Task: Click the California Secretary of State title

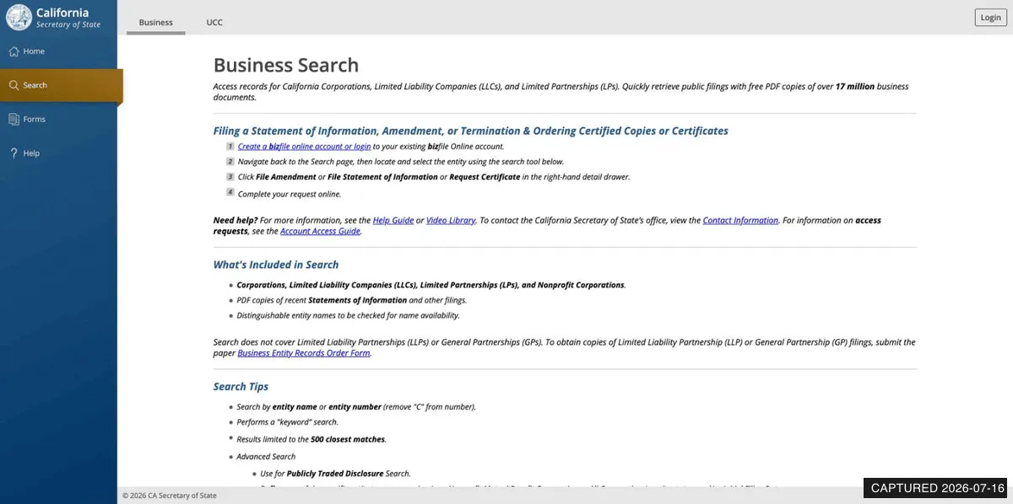Action: (68, 18)
